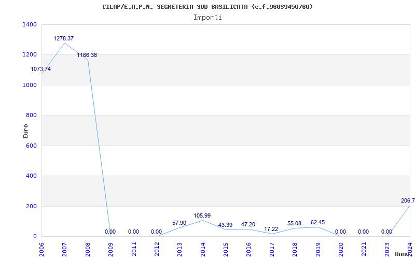Viewport: 415px width, 259px height.
Task: Select the 57.90 data label
Action: coord(179,223)
